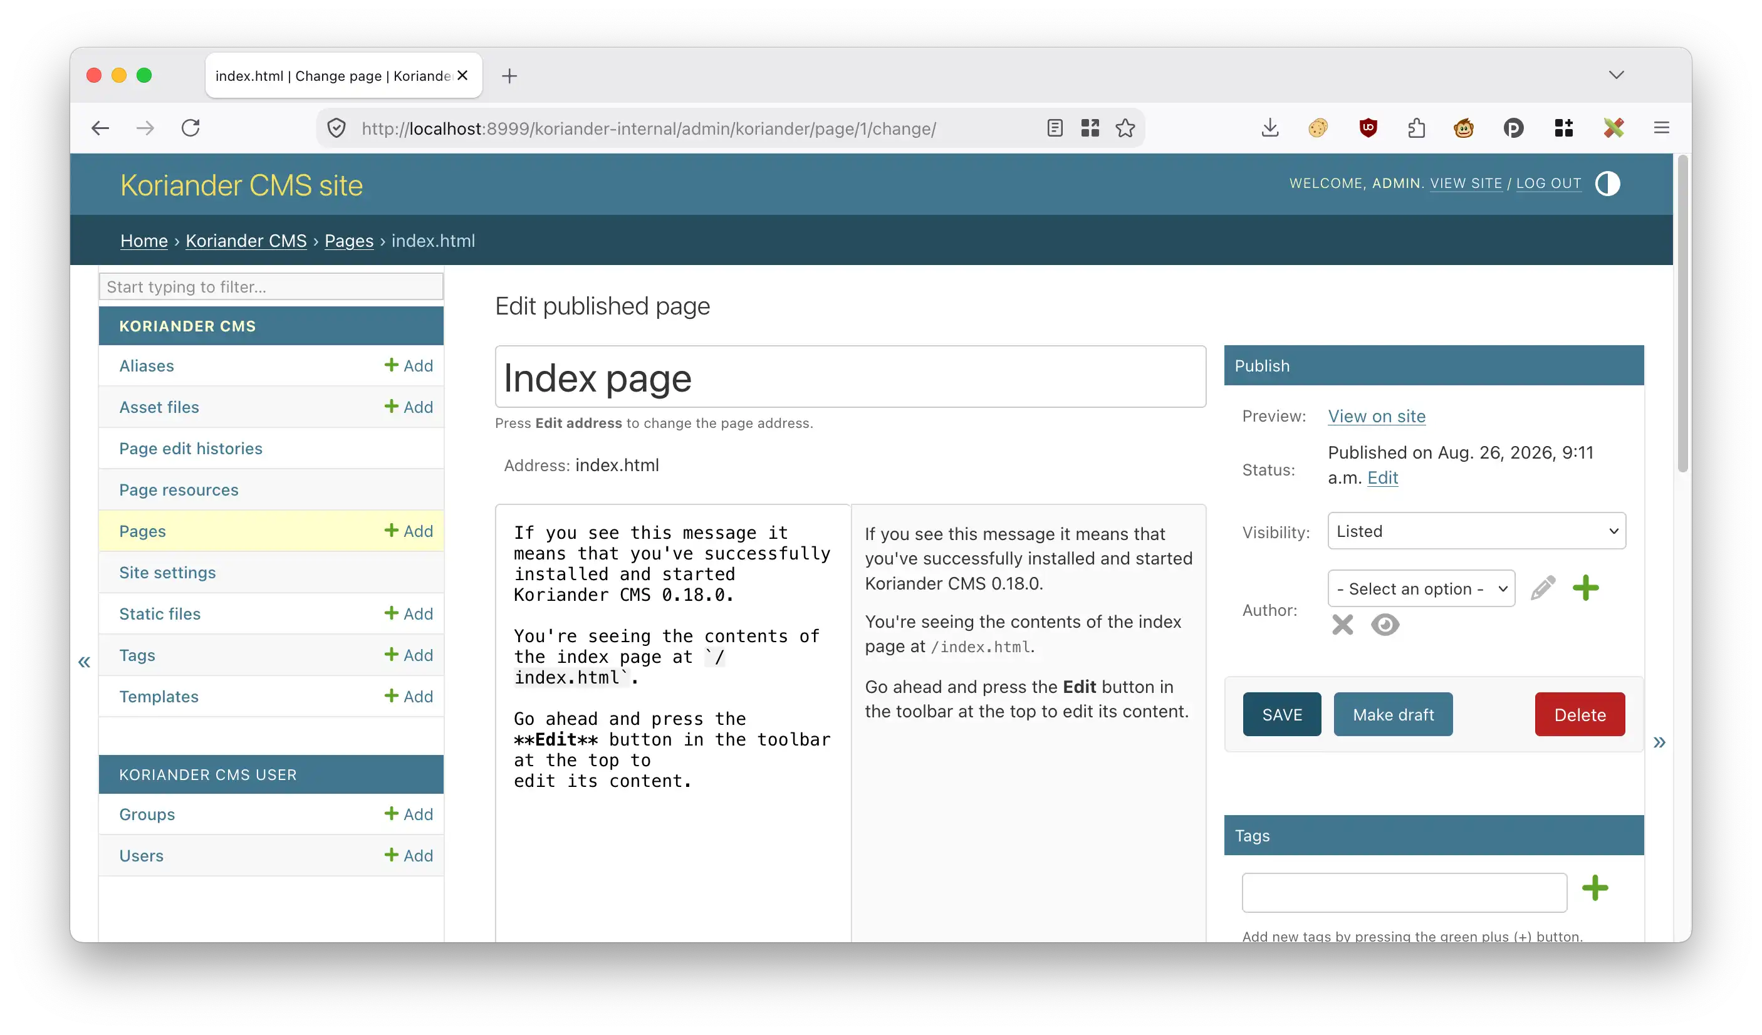Open the Firefox hamburger menu
Image resolution: width=1762 pixels, height=1035 pixels.
click(x=1662, y=128)
